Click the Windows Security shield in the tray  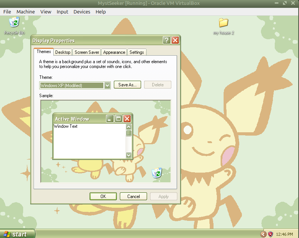[270, 234]
